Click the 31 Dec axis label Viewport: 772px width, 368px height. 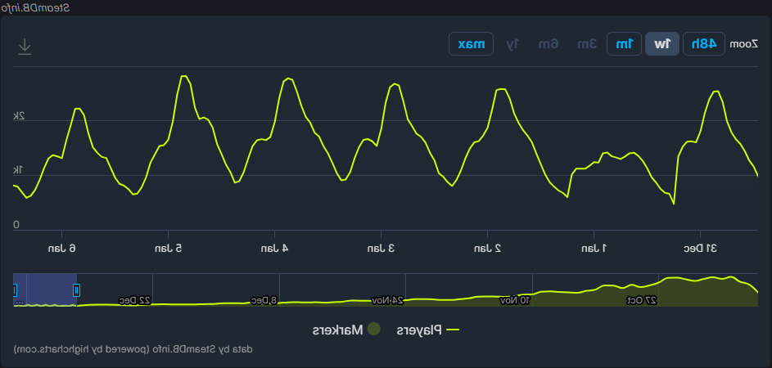click(700, 248)
